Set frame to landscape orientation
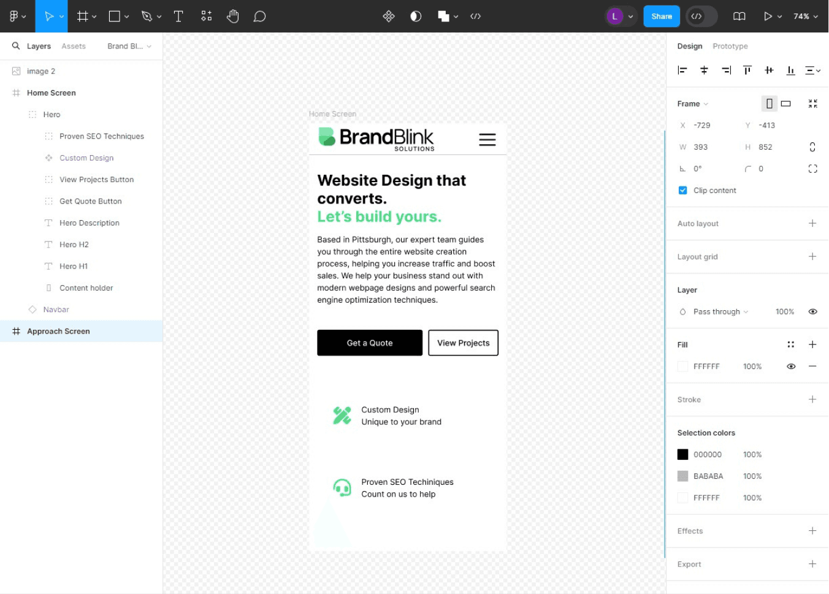 tap(786, 104)
